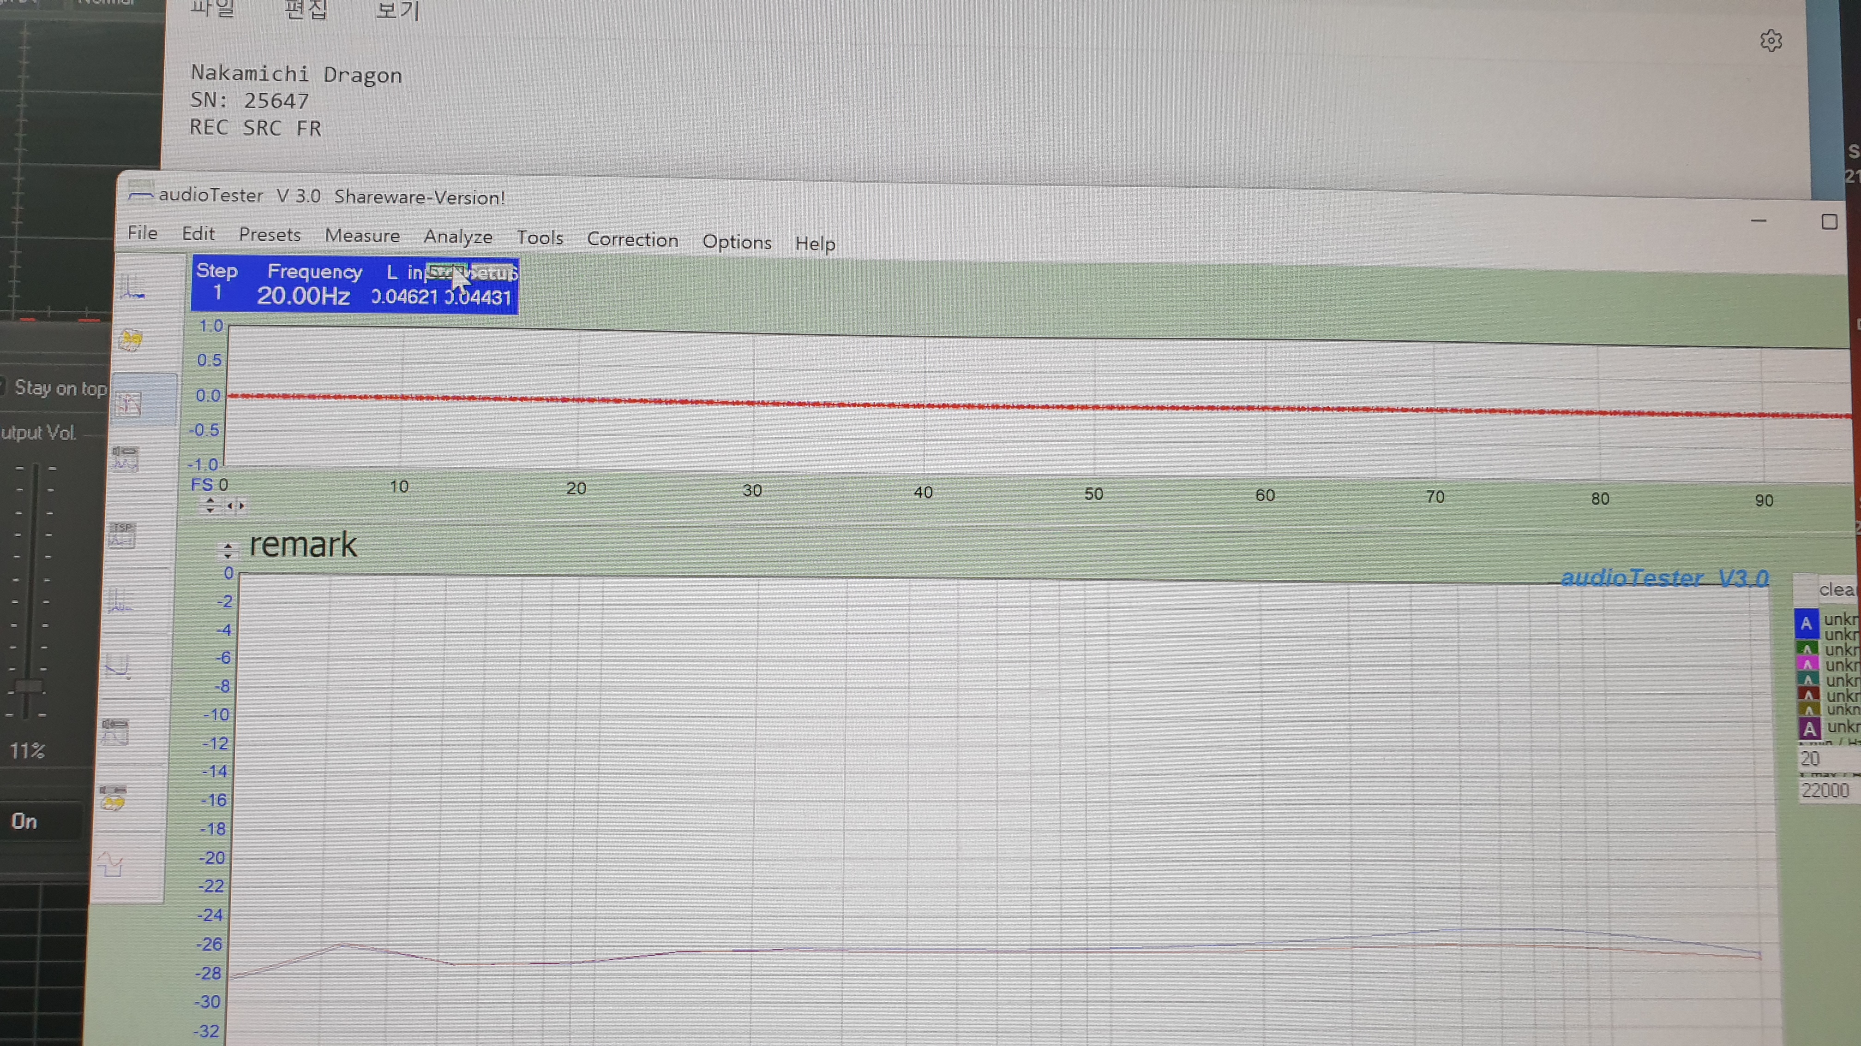Select the highlighted frequency response sweep icon

click(129, 404)
